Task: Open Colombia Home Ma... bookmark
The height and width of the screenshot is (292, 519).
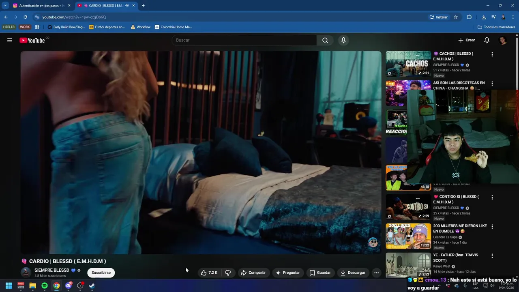Action: click(x=174, y=27)
